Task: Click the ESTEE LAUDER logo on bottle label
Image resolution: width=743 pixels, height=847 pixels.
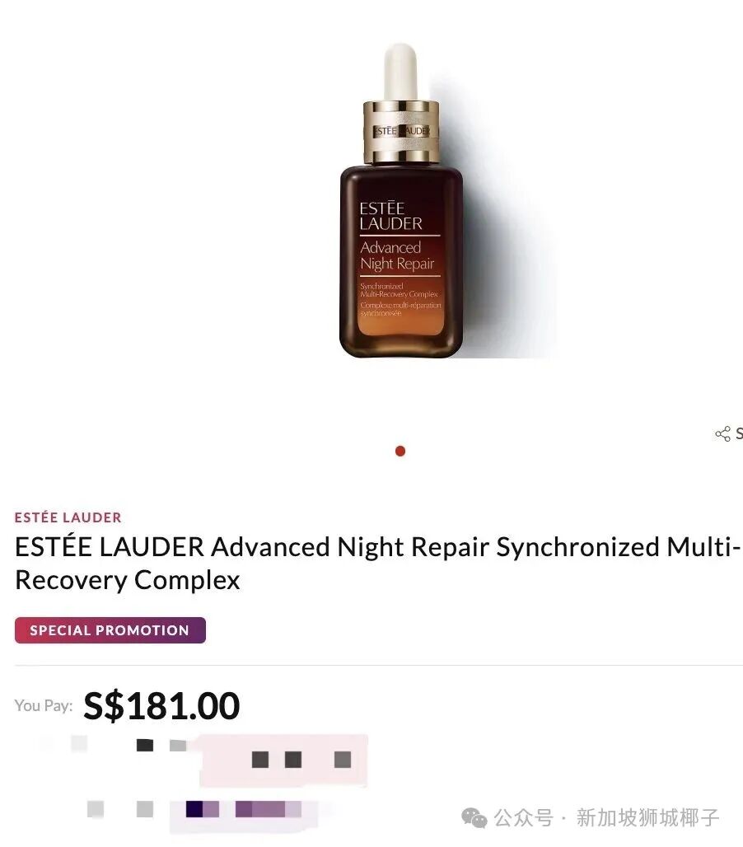Action: click(x=391, y=216)
